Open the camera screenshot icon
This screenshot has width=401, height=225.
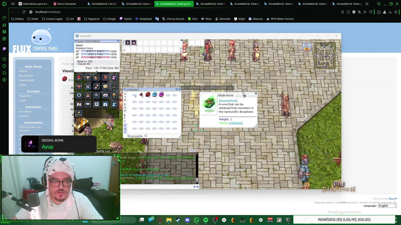96,95
